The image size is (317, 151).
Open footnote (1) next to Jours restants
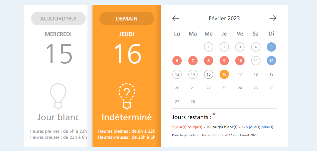pos(213,114)
